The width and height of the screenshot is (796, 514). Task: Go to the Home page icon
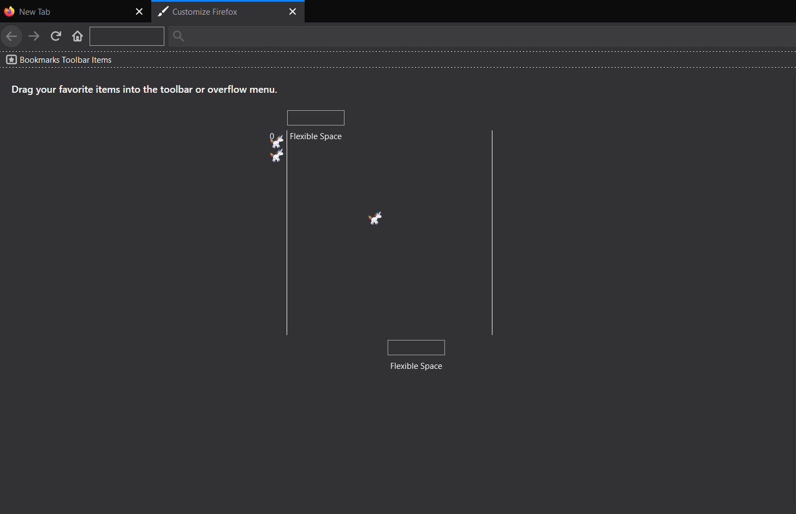(x=78, y=37)
